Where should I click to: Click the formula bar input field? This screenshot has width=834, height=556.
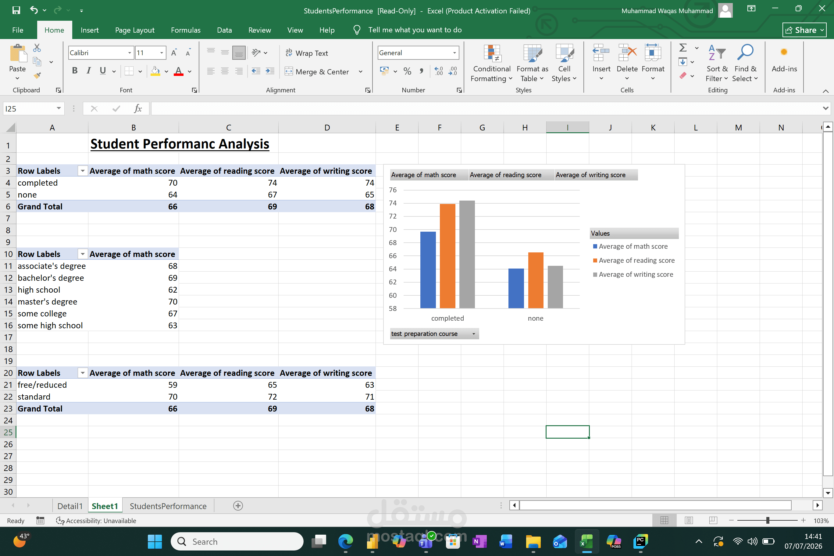(486, 109)
